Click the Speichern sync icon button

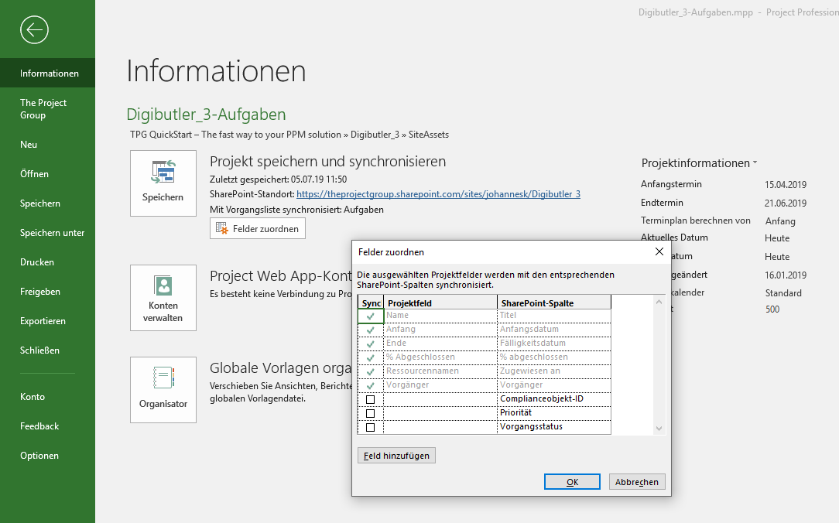[163, 183]
